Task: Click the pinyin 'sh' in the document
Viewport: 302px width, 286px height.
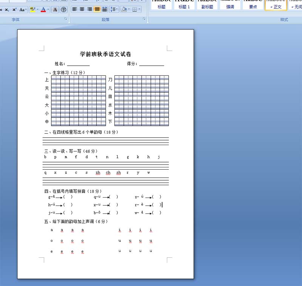Action: pyautogui.click(x=119, y=173)
